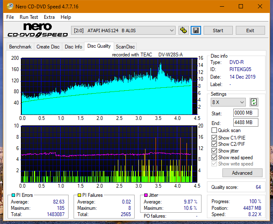This screenshot has height=224, width=273.
Task: Open the drive selection dropdown
Action: tap(123, 31)
